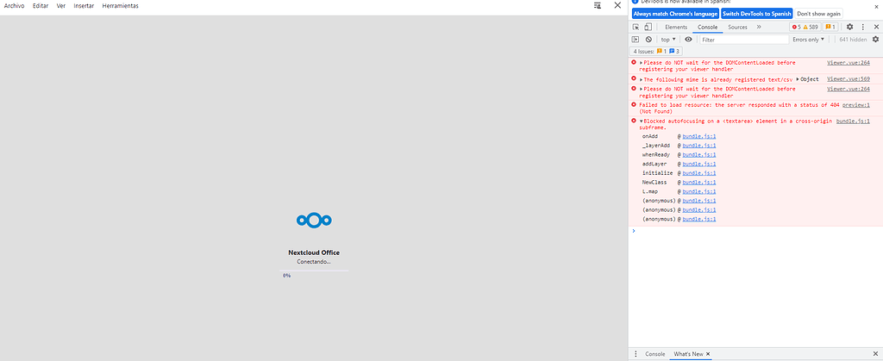The width and height of the screenshot is (883, 361).
Task: Close the Nextcloud Office document viewer
Action: (617, 5)
